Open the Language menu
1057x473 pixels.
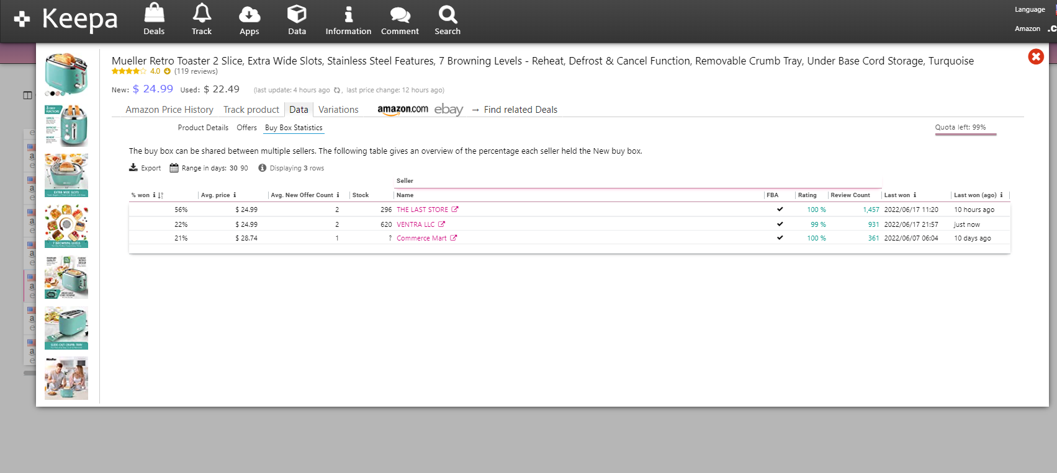point(1030,9)
